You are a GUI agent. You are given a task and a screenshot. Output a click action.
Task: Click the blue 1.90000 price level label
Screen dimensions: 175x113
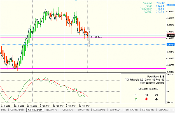[171, 44]
